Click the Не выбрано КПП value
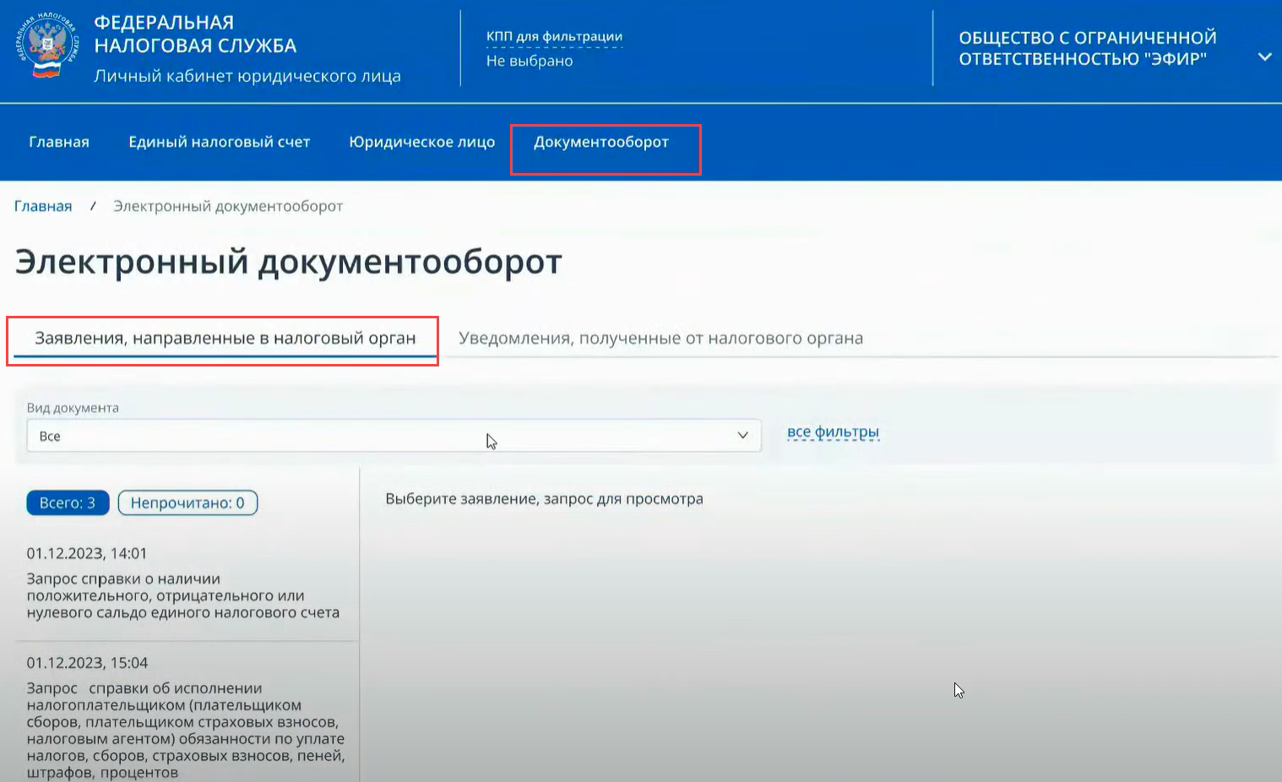The width and height of the screenshot is (1282, 782). tap(530, 61)
